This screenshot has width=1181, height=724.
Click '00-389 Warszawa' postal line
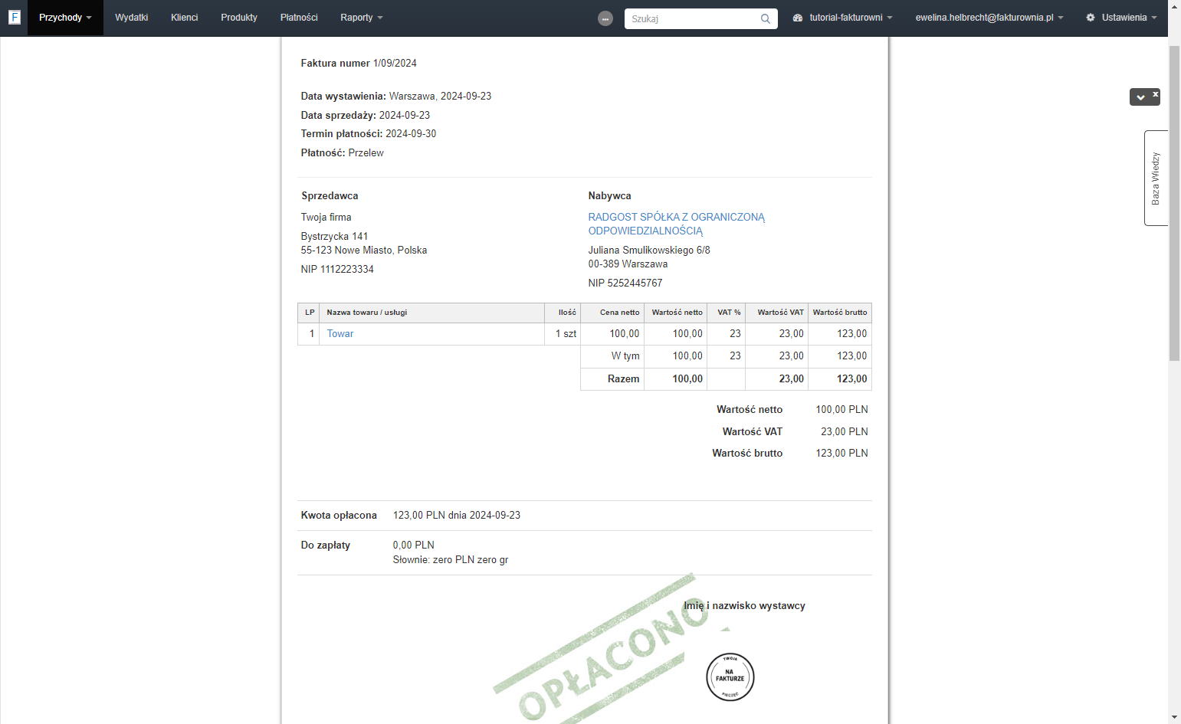[628, 264]
